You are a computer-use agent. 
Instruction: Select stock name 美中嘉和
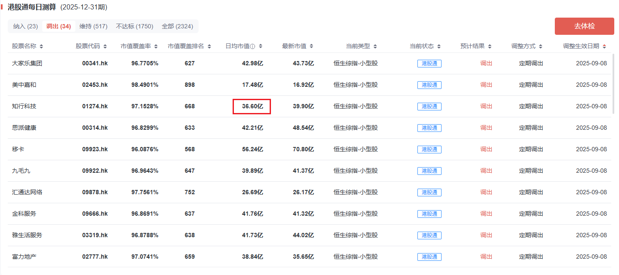coord(24,85)
